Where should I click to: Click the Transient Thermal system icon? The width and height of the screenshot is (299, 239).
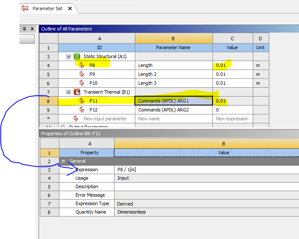point(77,92)
